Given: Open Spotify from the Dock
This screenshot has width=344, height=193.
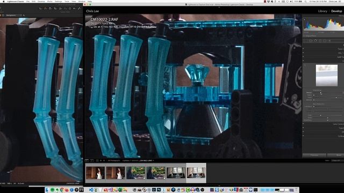Looking at the screenshot, I should tap(53, 190).
